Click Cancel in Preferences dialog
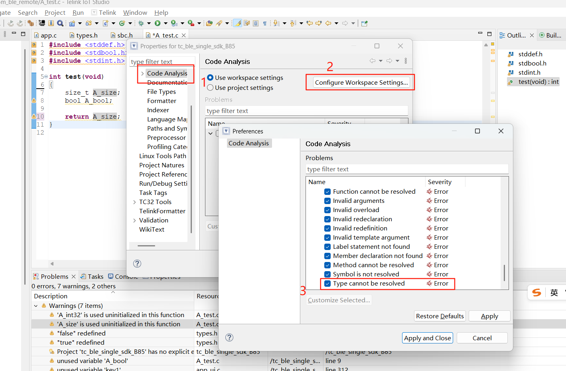Screen dimensions: 566x371 (482, 338)
